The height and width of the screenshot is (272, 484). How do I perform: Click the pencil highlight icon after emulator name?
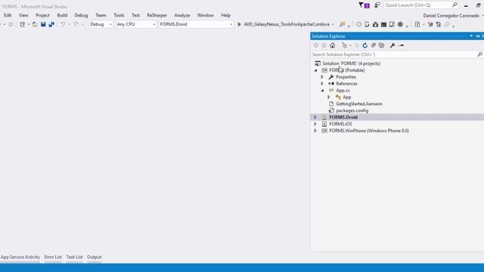[x=342, y=24]
